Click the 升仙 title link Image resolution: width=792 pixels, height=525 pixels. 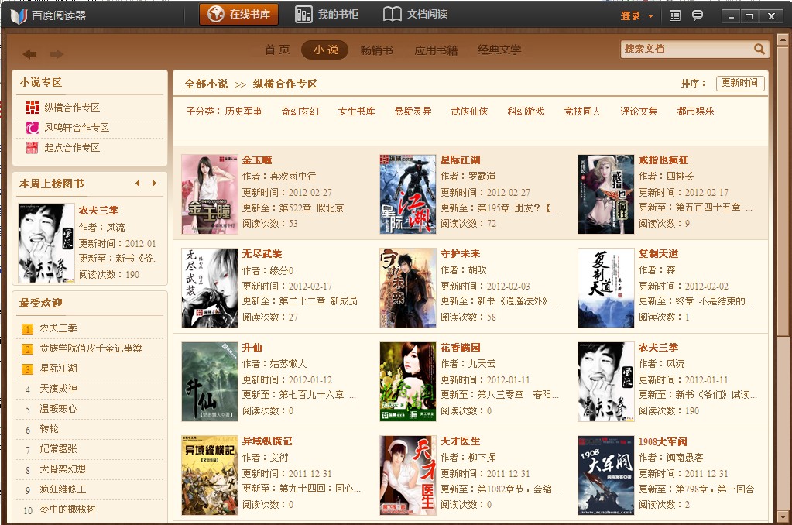click(252, 348)
